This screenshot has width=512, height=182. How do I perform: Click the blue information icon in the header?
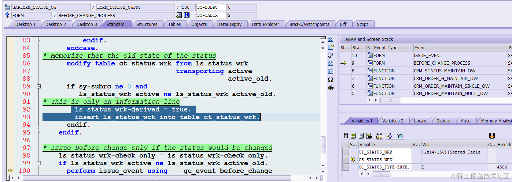coord(187,15)
